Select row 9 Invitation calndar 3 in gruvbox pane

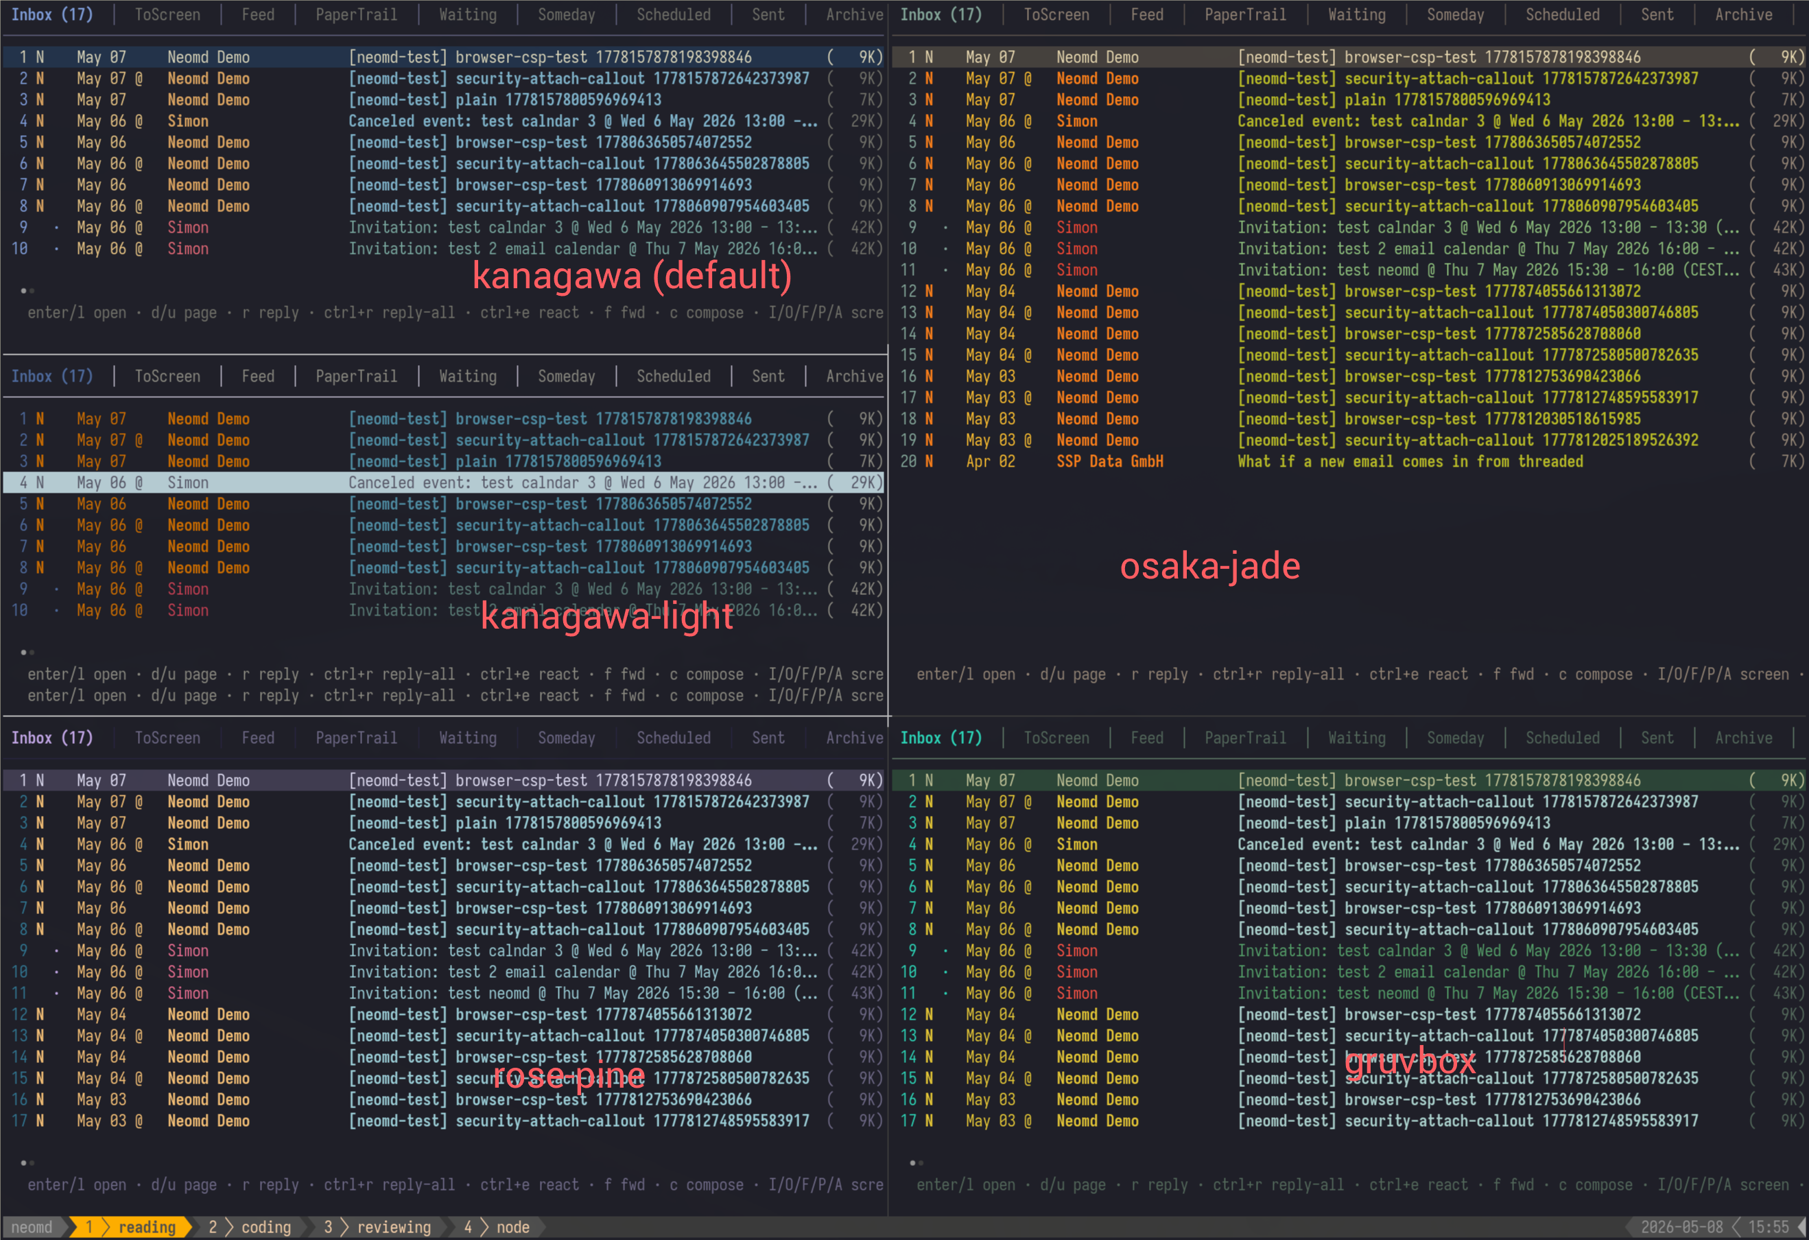point(1349,951)
